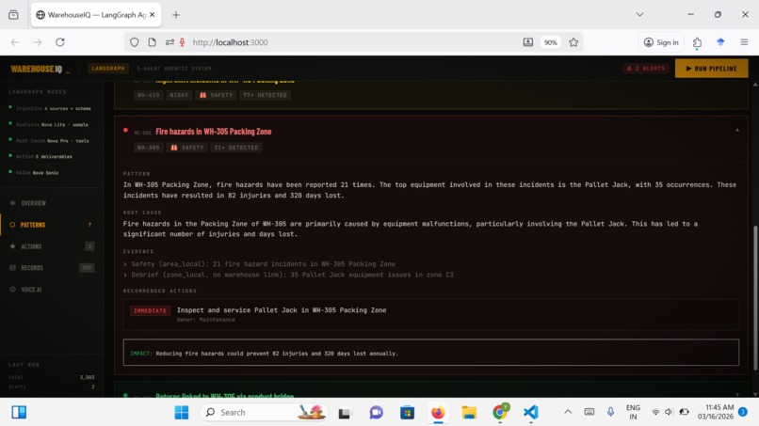Open the Windows Start menu
This screenshot has width=759, height=426.
coord(182,413)
